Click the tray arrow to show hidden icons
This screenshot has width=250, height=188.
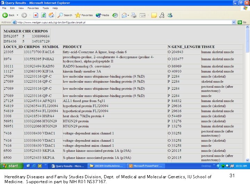click(x=218, y=166)
